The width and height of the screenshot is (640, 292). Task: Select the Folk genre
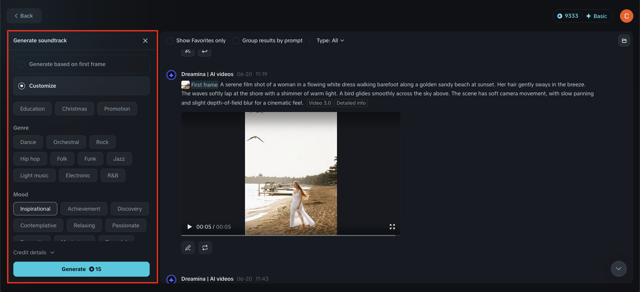coord(62,159)
